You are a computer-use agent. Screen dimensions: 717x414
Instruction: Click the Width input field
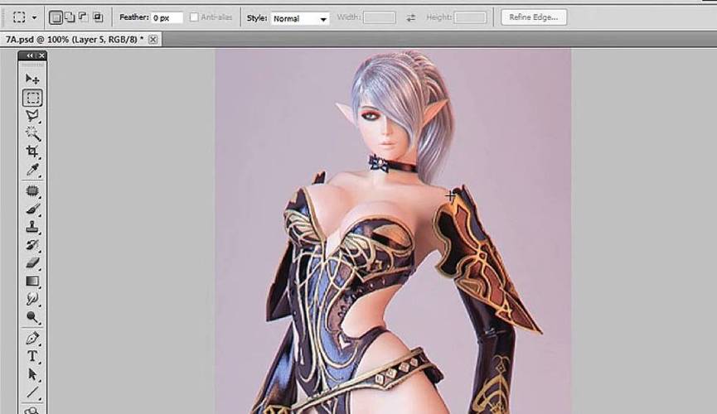pos(380,18)
